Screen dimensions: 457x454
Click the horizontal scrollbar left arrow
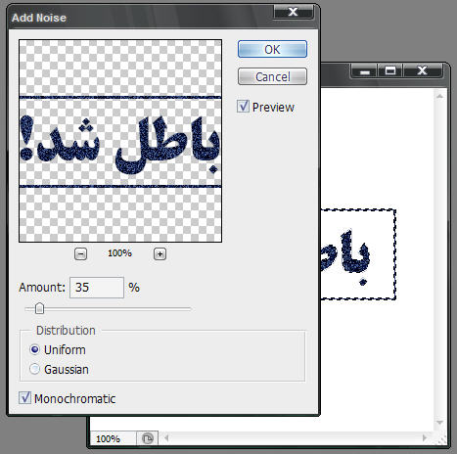[166, 438]
